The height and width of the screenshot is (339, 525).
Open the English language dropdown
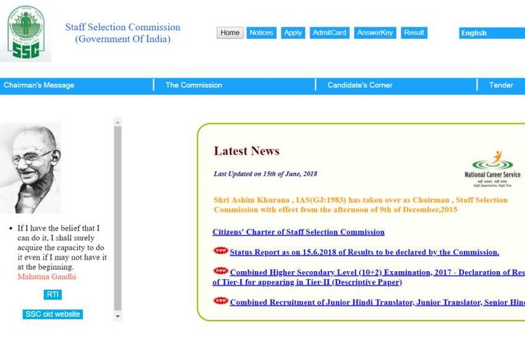pyautogui.click(x=491, y=33)
